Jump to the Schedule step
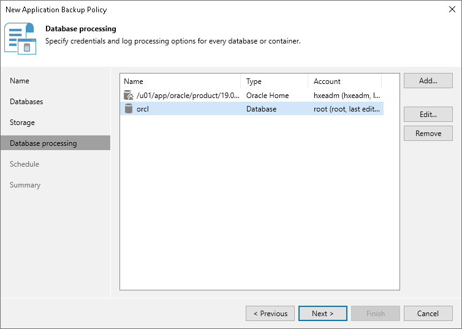 tap(25, 164)
